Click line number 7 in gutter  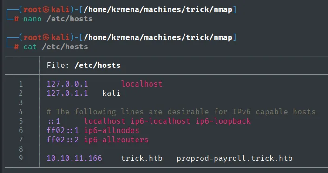[21, 140]
